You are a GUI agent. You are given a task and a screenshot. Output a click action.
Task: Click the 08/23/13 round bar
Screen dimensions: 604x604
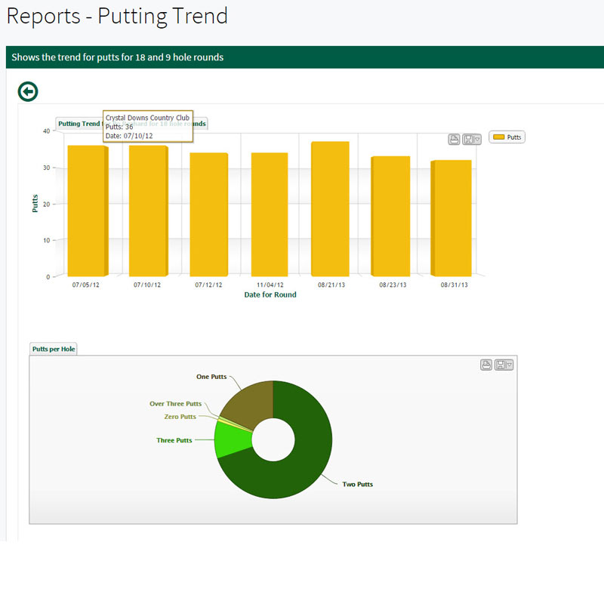coord(390,217)
